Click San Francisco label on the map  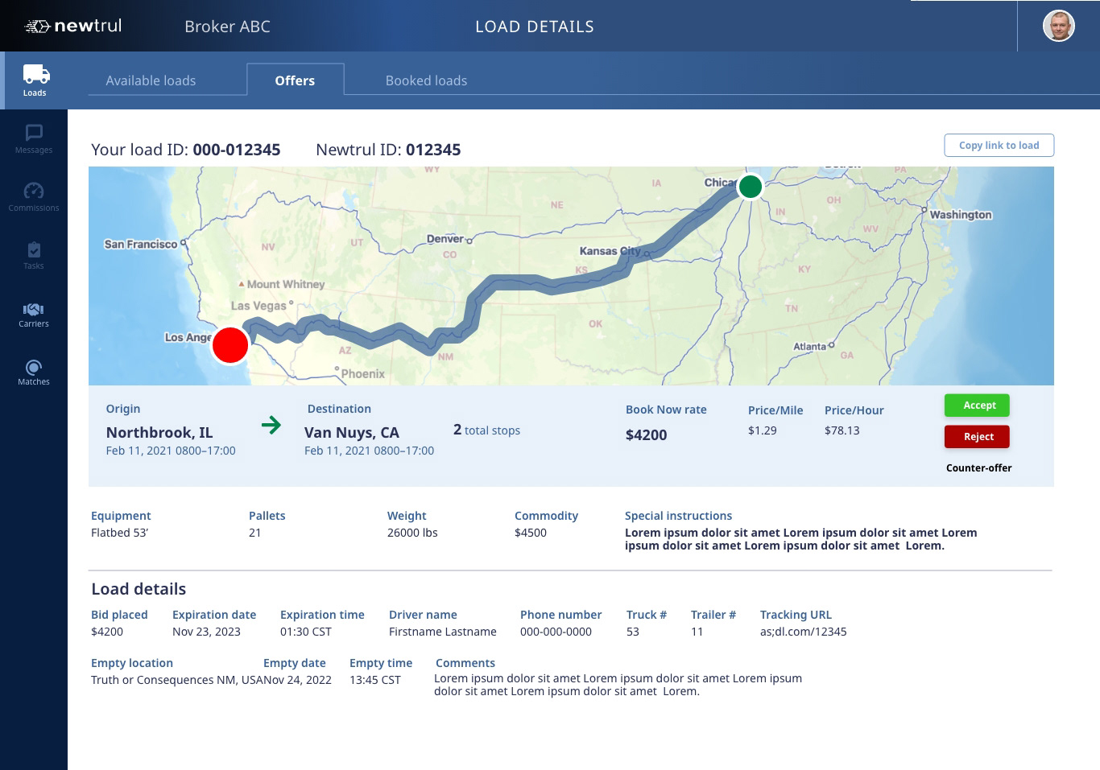coord(141,244)
